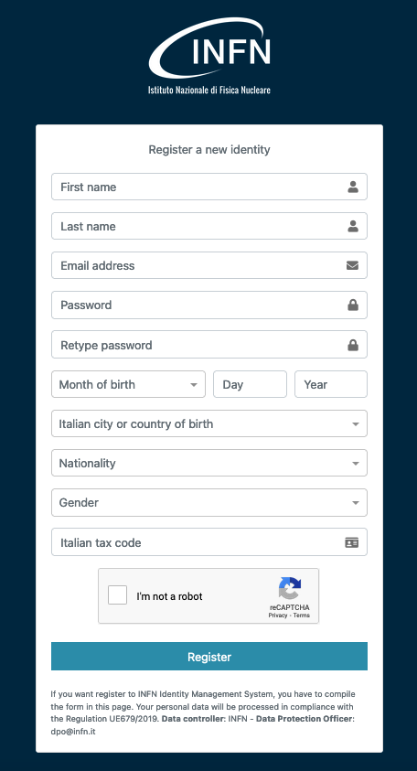The image size is (417, 771).
Task: Click the padlock icon in Retype password field
Action: [x=353, y=345]
